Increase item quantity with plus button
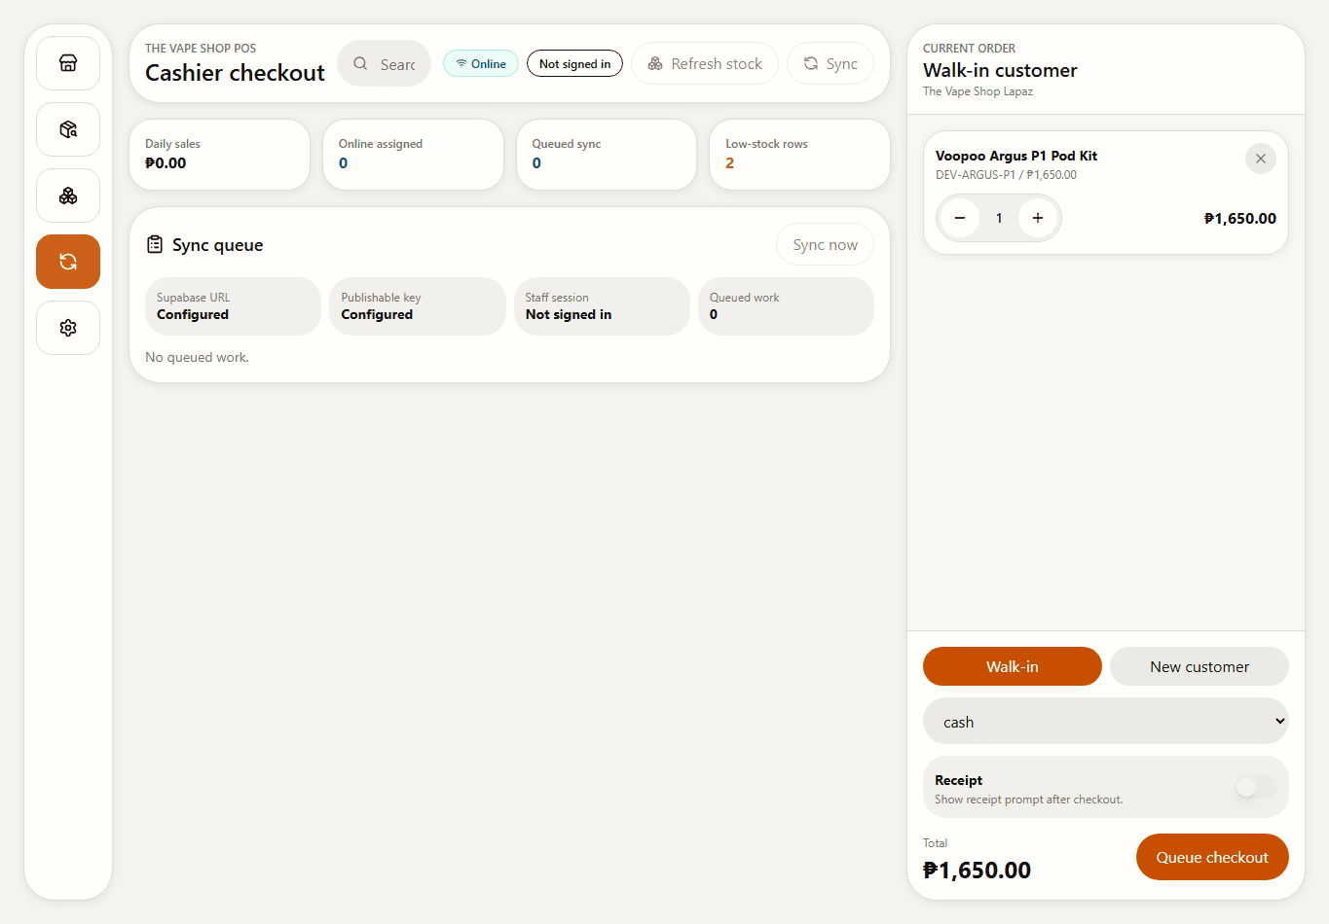Image resolution: width=1329 pixels, height=924 pixels. pos(1038,218)
